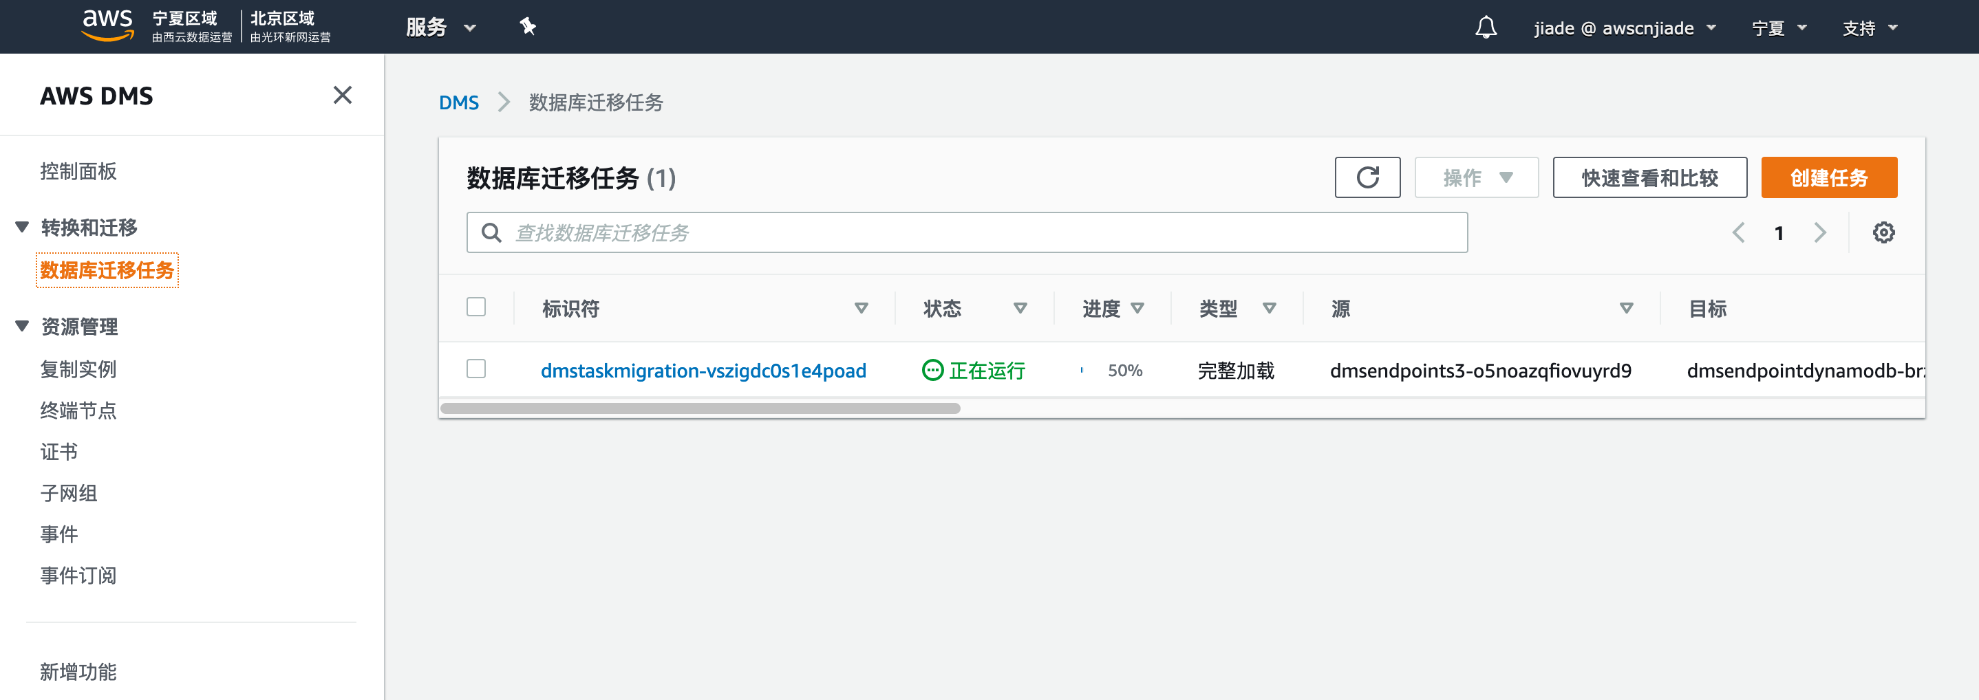Click the refresh icon button
Screen dimensions: 1979x700
coord(1367,177)
